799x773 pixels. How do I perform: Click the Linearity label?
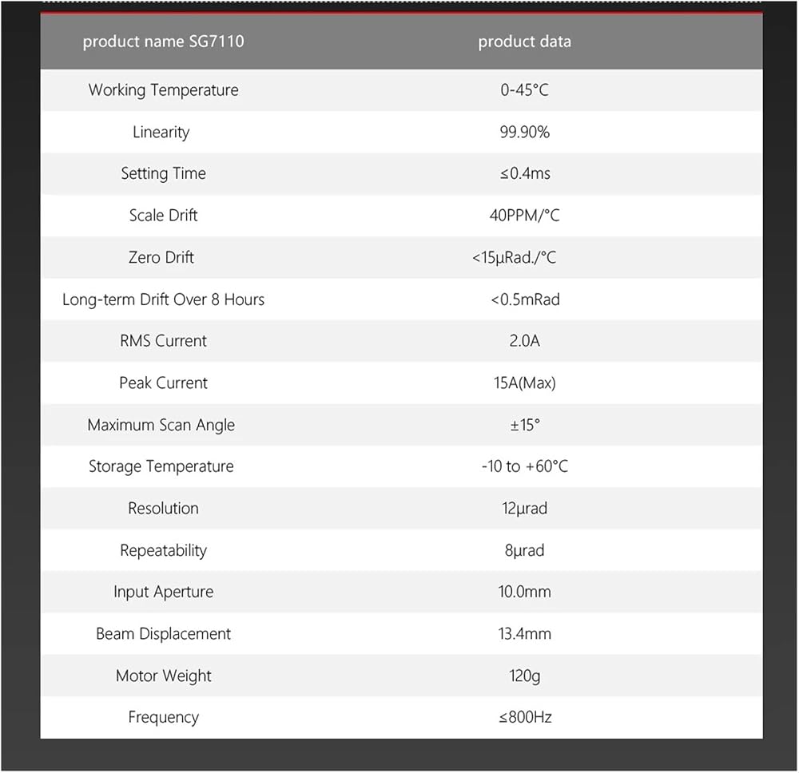coord(161,133)
